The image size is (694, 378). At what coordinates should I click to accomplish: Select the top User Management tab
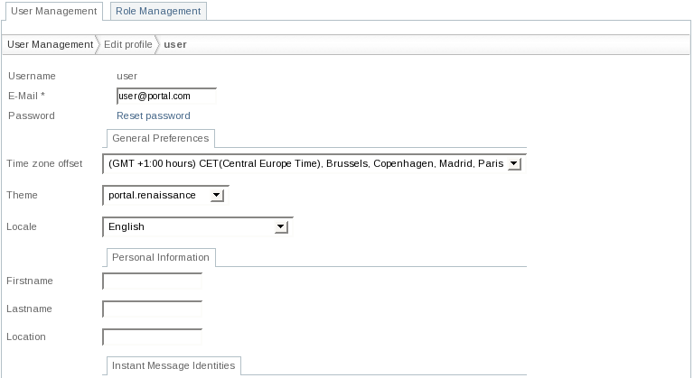point(53,12)
